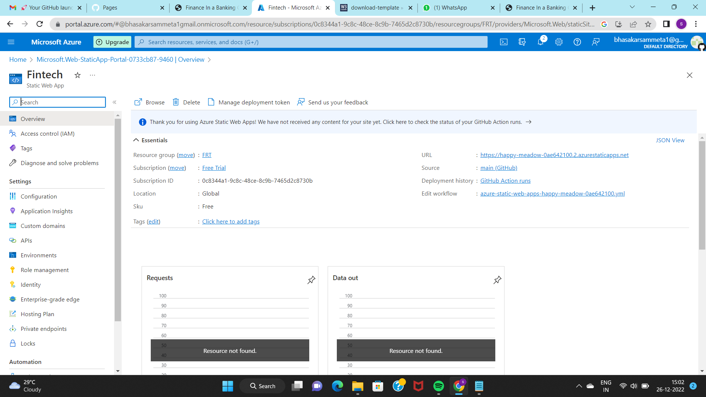View GitHub Action runs deployment history
706x397 pixels.
pyautogui.click(x=505, y=180)
